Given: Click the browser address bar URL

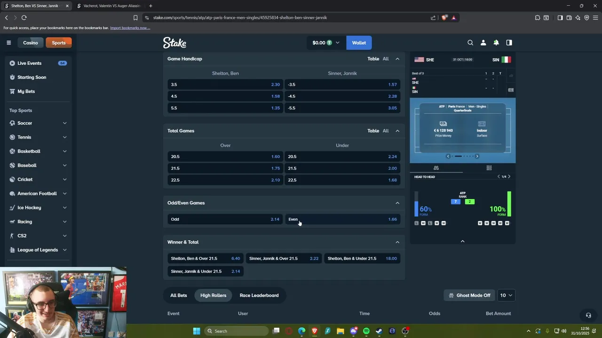Looking at the screenshot, I should tap(240, 18).
